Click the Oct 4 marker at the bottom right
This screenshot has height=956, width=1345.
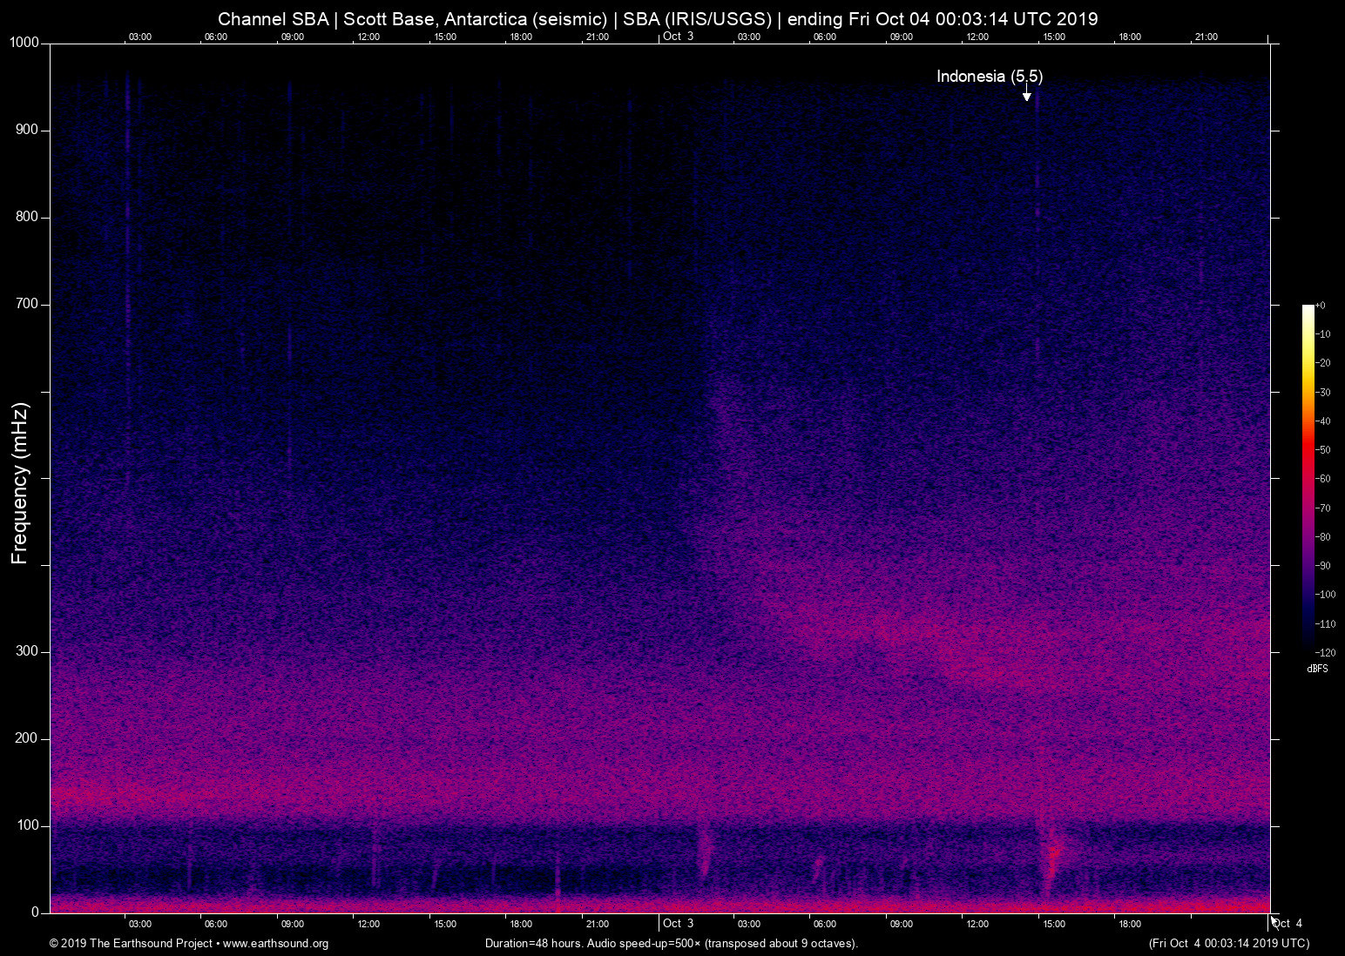[x=1288, y=924]
